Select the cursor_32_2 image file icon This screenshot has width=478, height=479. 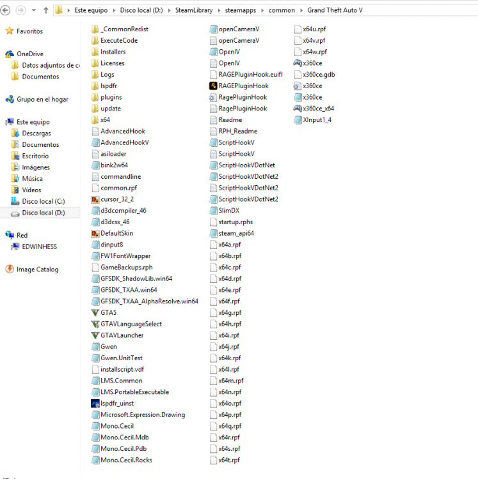tap(95, 199)
